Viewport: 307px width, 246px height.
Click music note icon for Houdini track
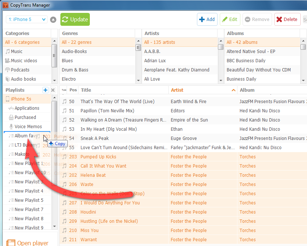(64, 212)
